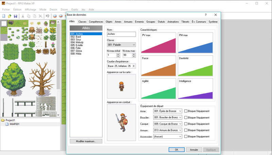Toggle Bloquer l'équipement for Arme
Viewport: 272px width, 155px height.
[186, 111]
